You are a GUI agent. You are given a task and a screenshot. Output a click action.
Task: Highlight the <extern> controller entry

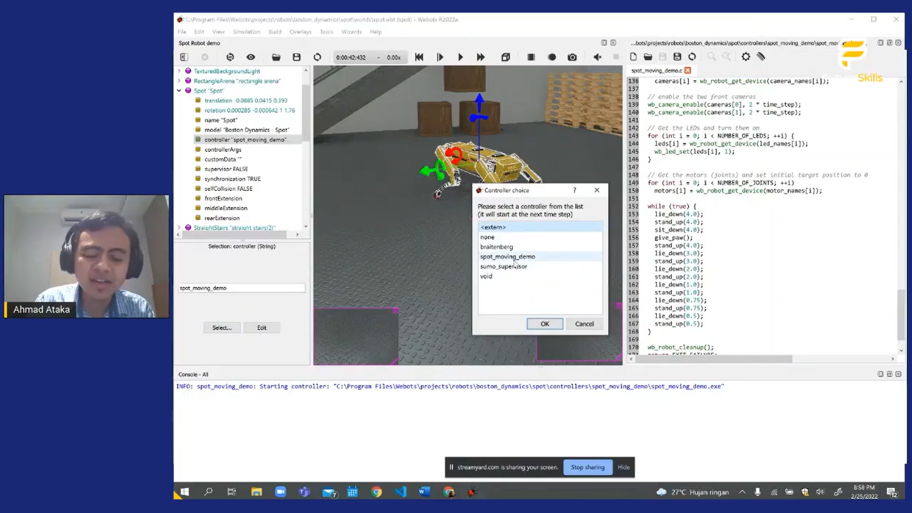(494, 227)
